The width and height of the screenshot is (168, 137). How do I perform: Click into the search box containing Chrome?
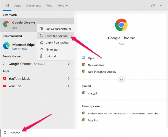coord(84,133)
